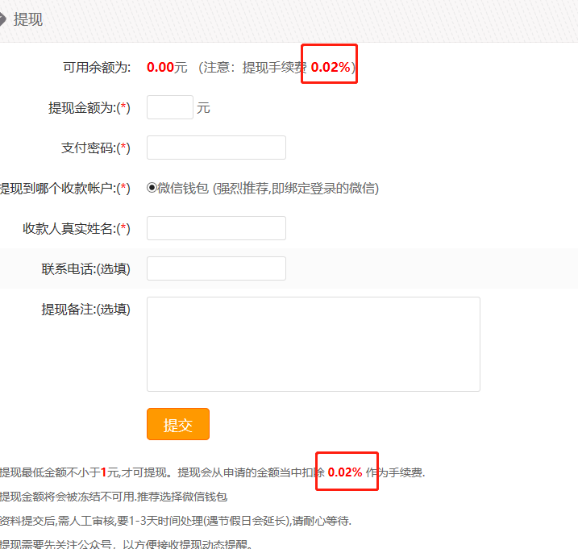This screenshot has width=578, height=549.
Task: Click the 收款人真实姓名 name field
Action: coord(216,228)
